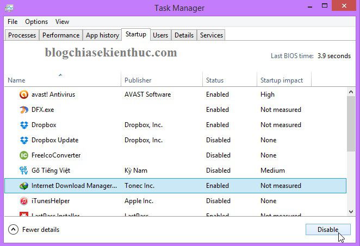Click the avast! Antivirus orange icon
This screenshot has height=246, width=360.
[x=23, y=94]
